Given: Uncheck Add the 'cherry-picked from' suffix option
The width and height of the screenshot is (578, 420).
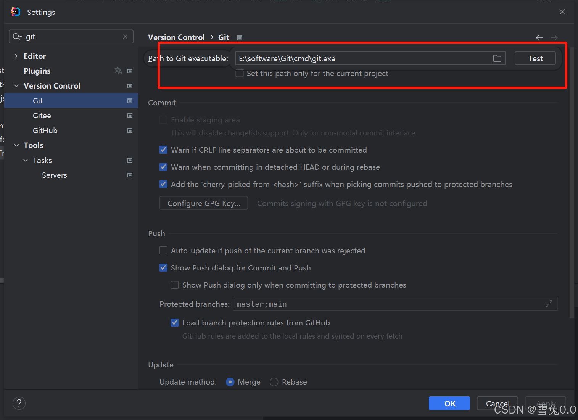Looking at the screenshot, I should [x=163, y=184].
